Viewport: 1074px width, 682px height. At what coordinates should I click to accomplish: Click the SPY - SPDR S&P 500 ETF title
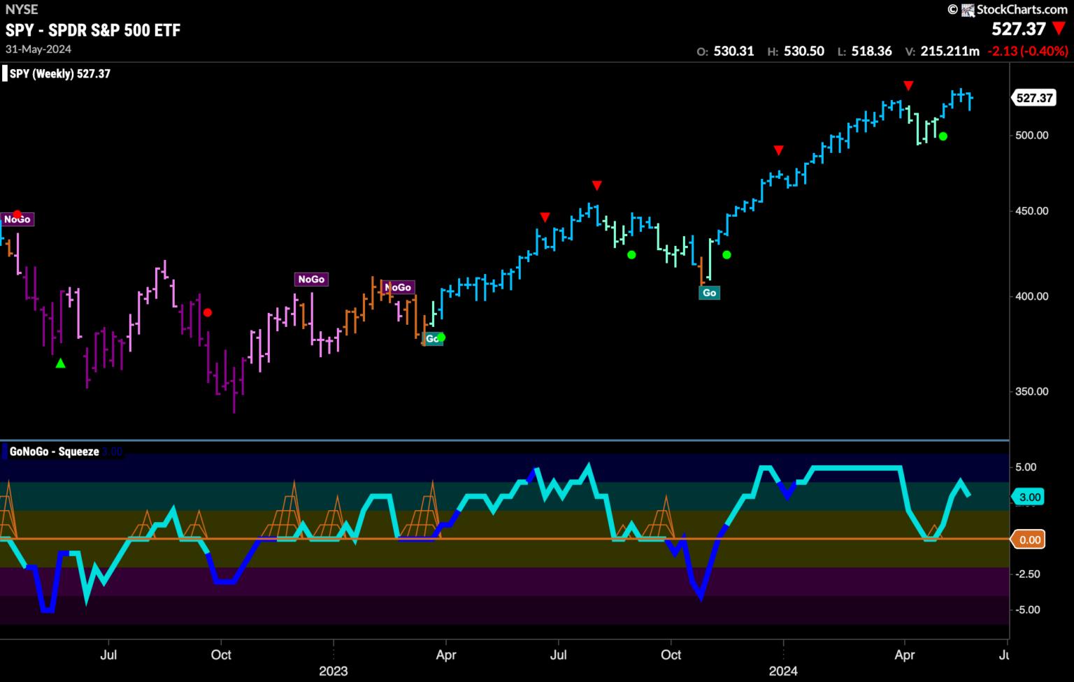coord(93,30)
